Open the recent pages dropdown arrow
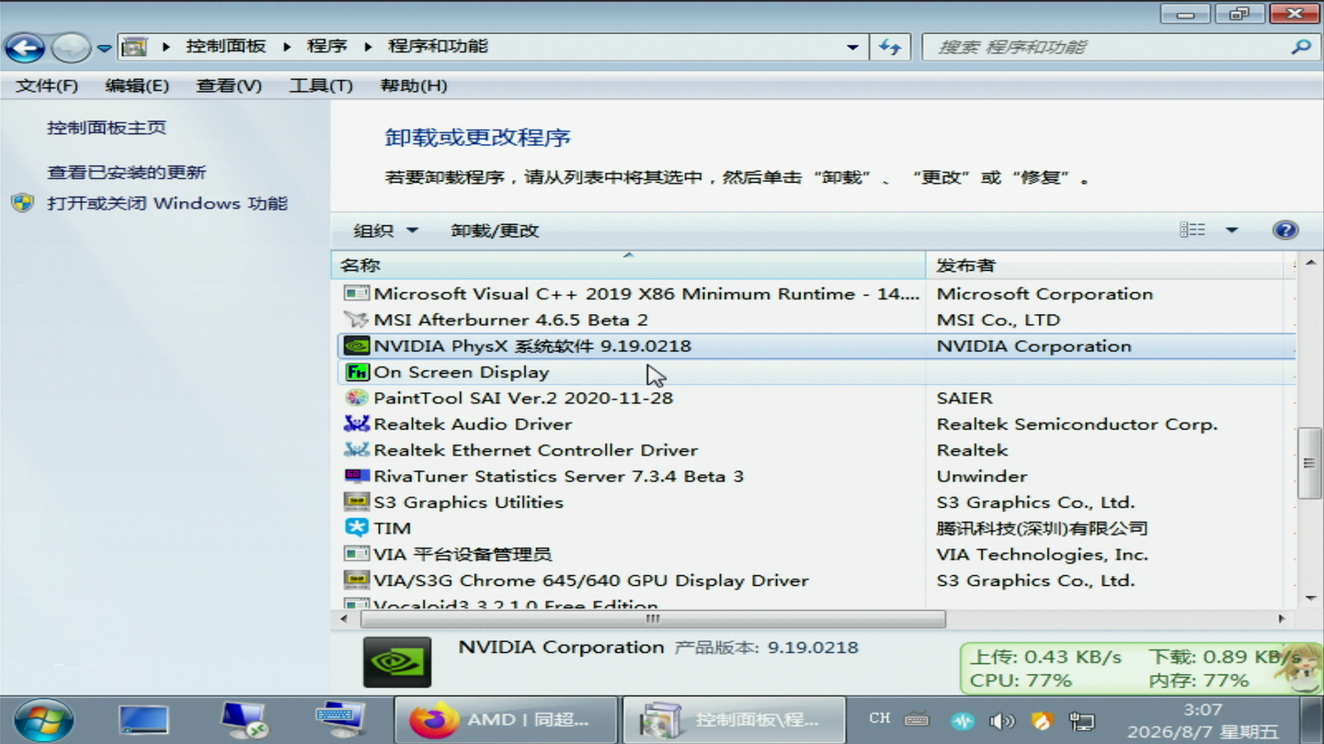This screenshot has height=744, width=1324. click(x=104, y=48)
